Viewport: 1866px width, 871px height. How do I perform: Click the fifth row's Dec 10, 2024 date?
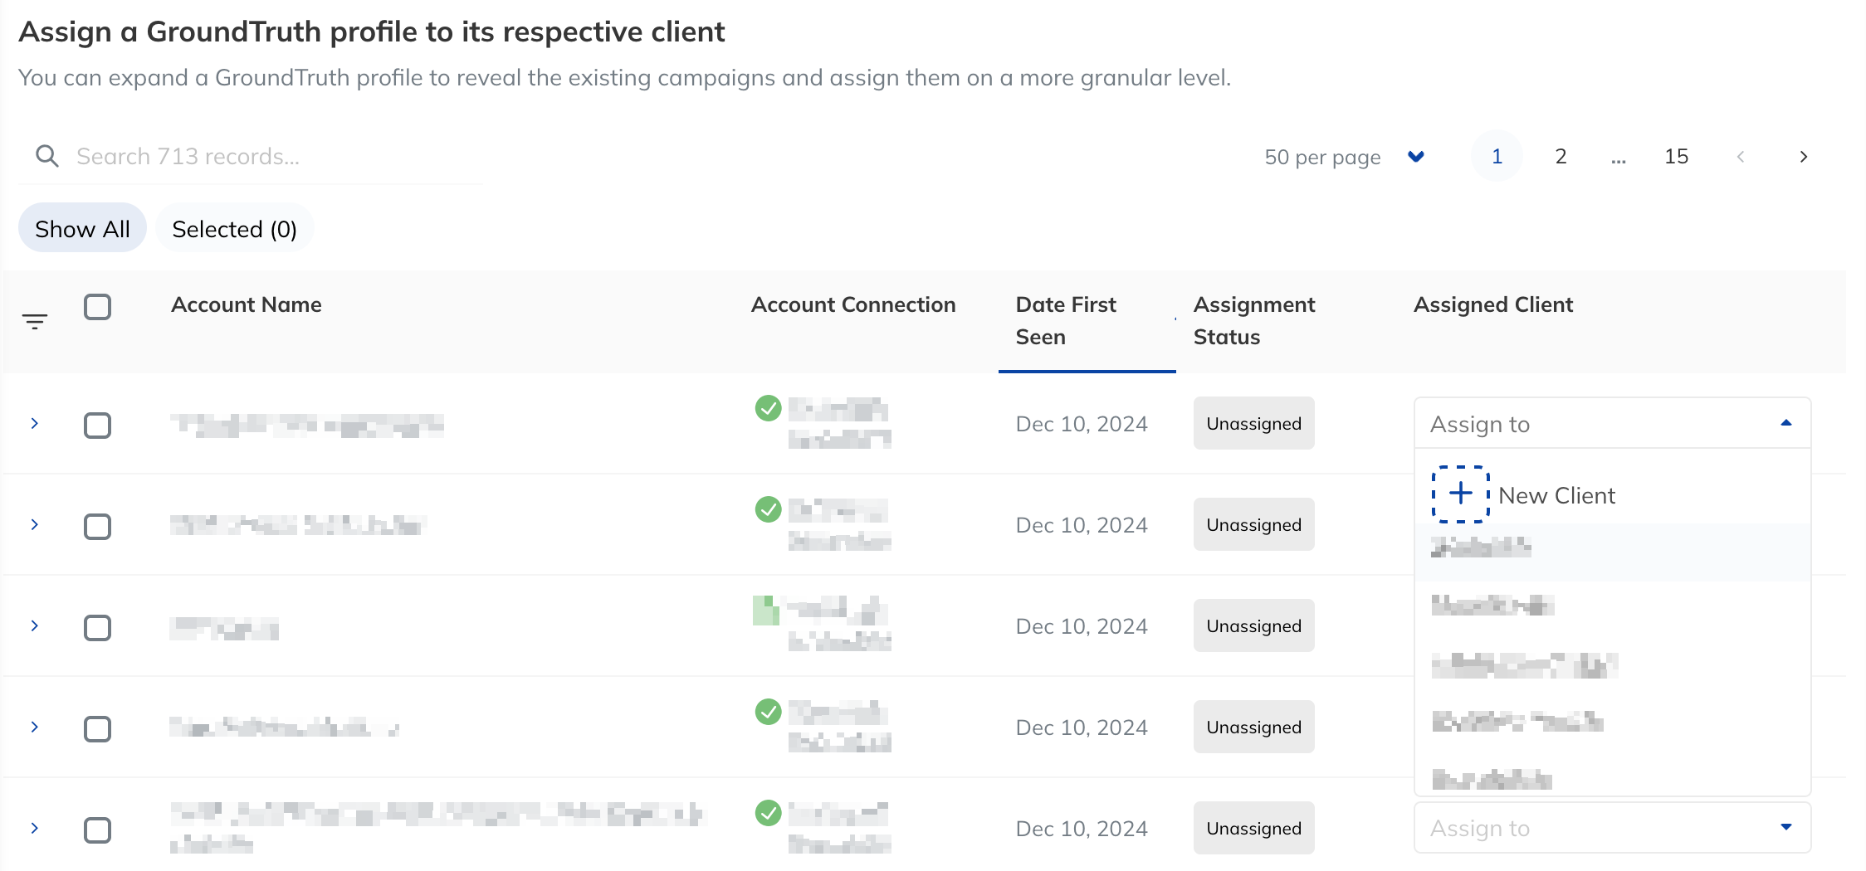[1082, 829]
